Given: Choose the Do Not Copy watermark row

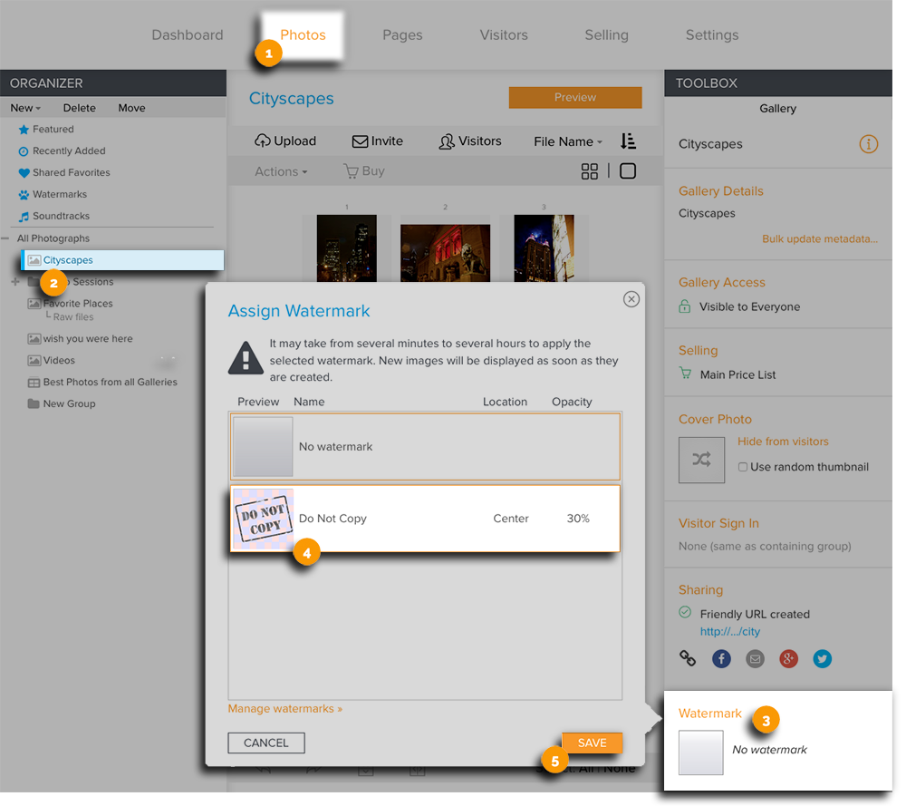Looking at the screenshot, I should point(425,519).
